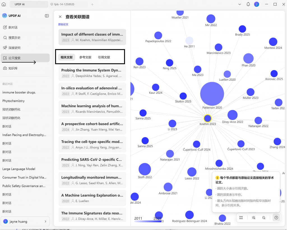
Task: Open the notification bell
Action: 248,4
